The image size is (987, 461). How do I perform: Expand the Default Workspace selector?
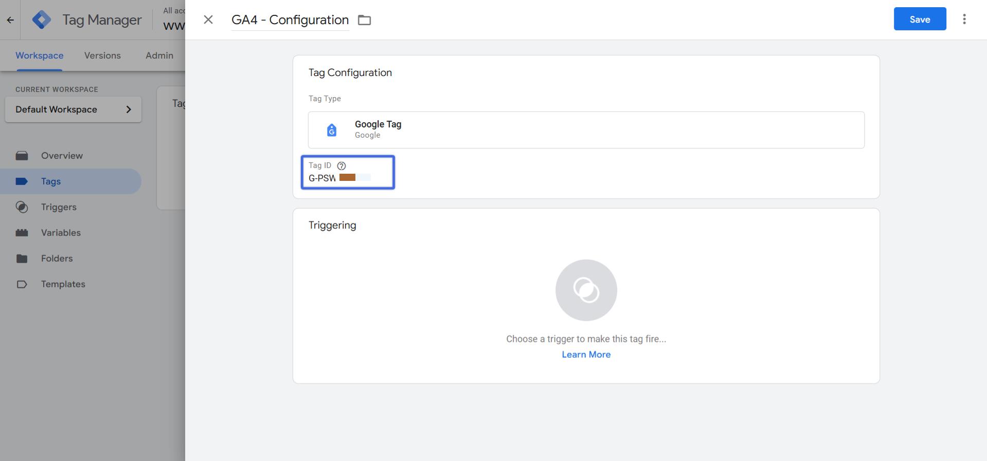(73, 109)
